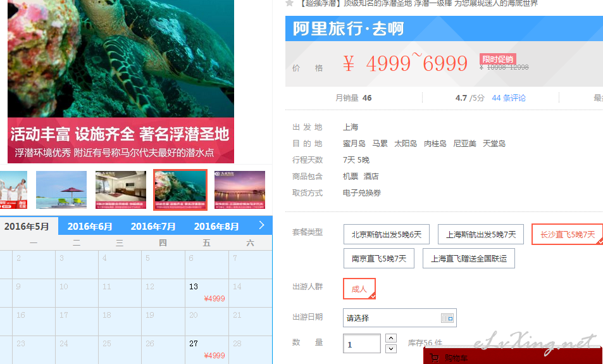Advance calendar months with right arrow
Viewport: 603px width, 364px height.
coord(261,225)
